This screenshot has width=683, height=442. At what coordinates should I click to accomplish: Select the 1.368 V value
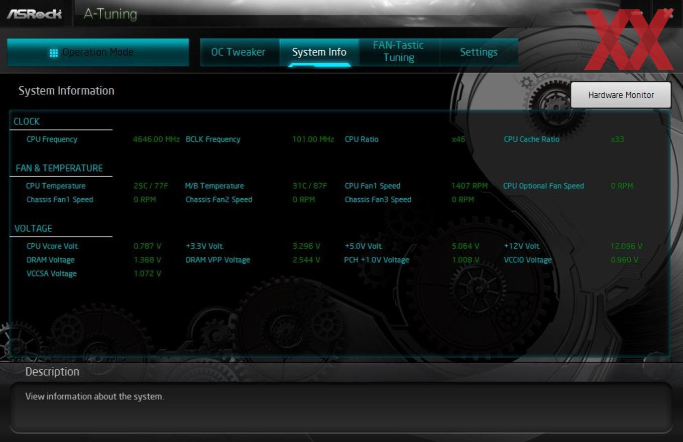click(x=147, y=259)
